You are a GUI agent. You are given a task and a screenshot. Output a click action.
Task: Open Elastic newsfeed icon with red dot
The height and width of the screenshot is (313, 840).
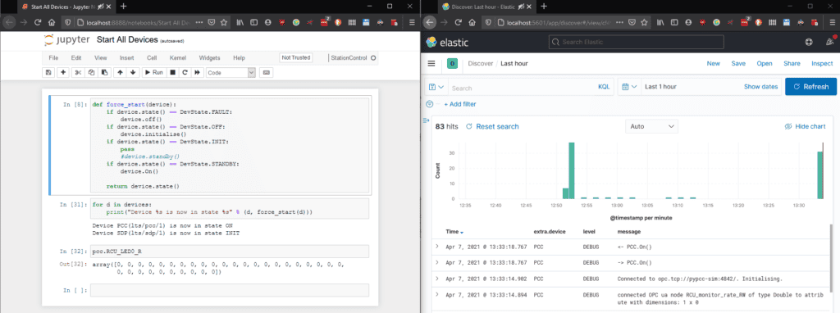pyautogui.click(x=830, y=42)
